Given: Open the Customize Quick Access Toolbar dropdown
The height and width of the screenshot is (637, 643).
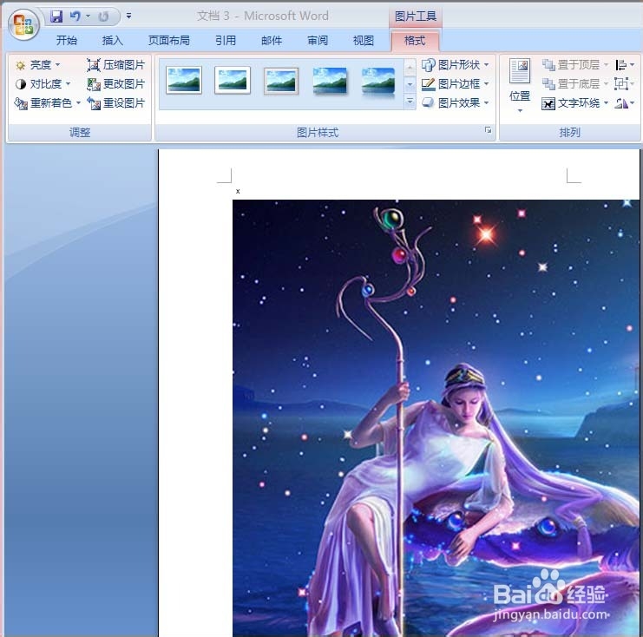Looking at the screenshot, I should (x=128, y=16).
